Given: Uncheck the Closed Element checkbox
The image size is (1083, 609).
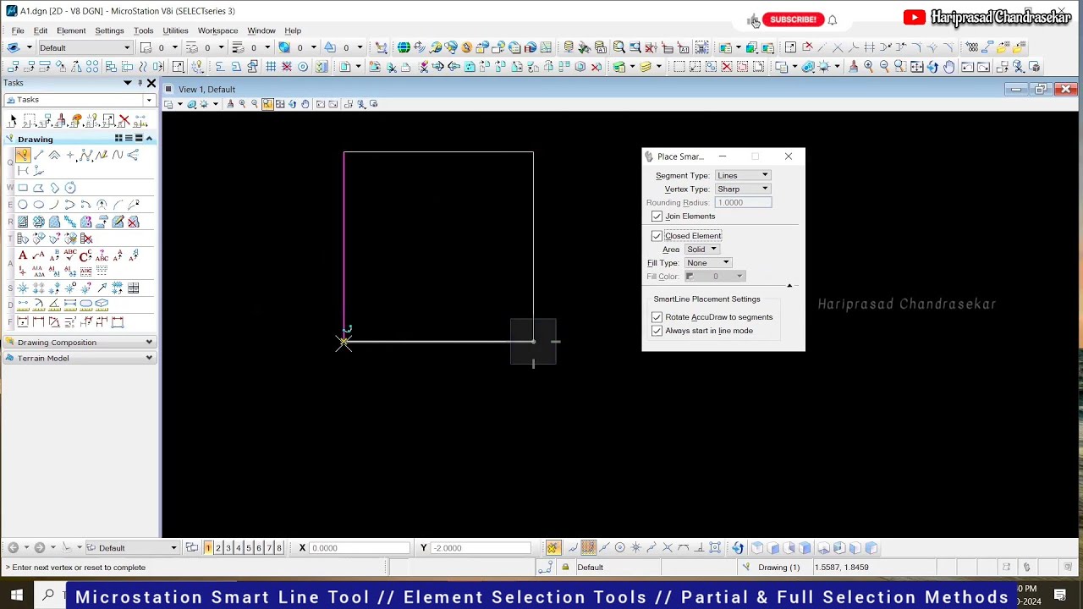Looking at the screenshot, I should [657, 236].
